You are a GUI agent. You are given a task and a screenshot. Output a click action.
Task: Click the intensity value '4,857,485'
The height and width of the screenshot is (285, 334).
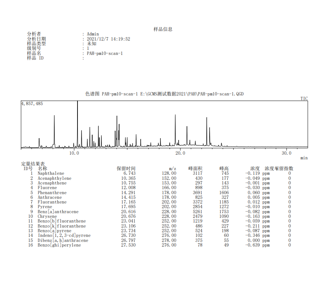pyautogui.click(x=32, y=104)
